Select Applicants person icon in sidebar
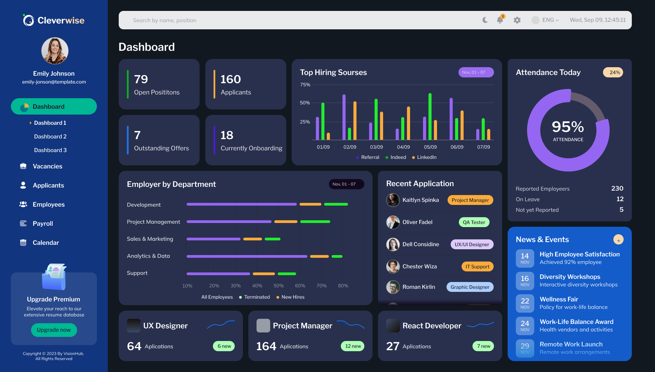Image resolution: width=655 pixels, height=372 pixels. click(23, 185)
